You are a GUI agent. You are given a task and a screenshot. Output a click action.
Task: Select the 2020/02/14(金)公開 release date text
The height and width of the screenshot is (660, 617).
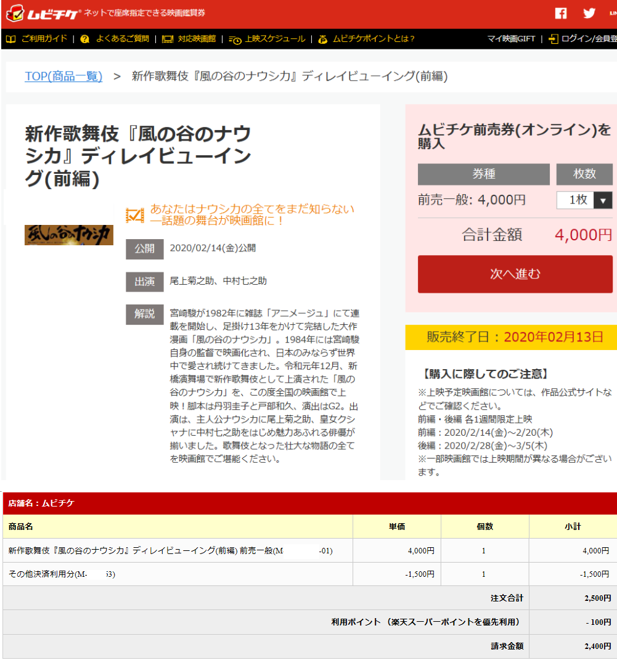(x=213, y=248)
